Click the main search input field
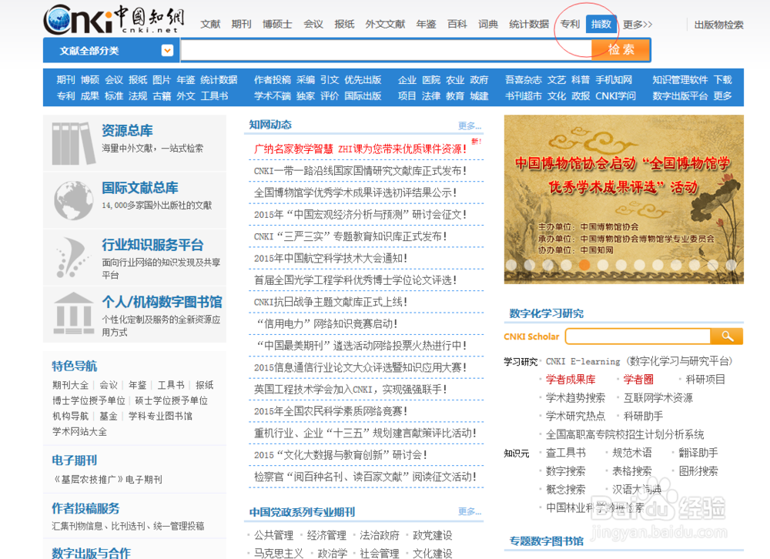The image size is (770, 559). click(x=386, y=50)
